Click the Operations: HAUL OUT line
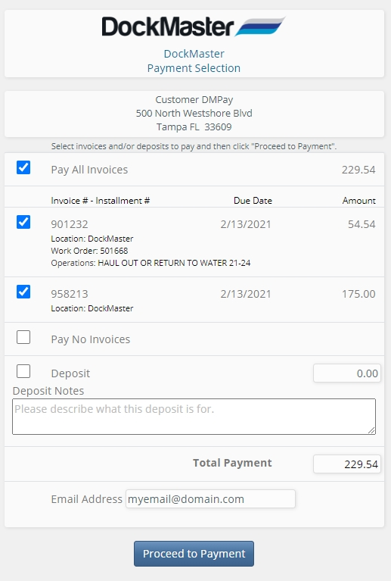 point(151,263)
